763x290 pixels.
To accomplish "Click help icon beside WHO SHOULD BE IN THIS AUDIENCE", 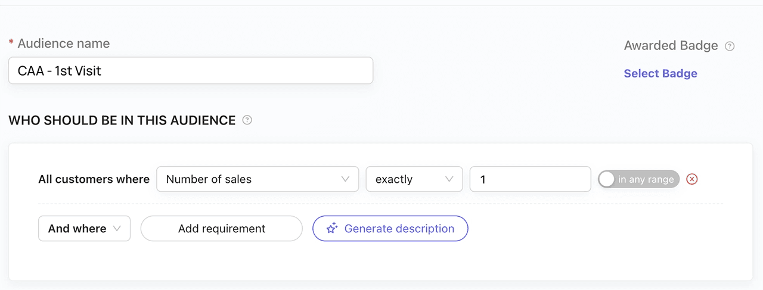I will pyautogui.click(x=247, y=120).
